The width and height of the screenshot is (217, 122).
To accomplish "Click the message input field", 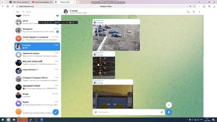I will pyautogui.click(x=129, y=112).
